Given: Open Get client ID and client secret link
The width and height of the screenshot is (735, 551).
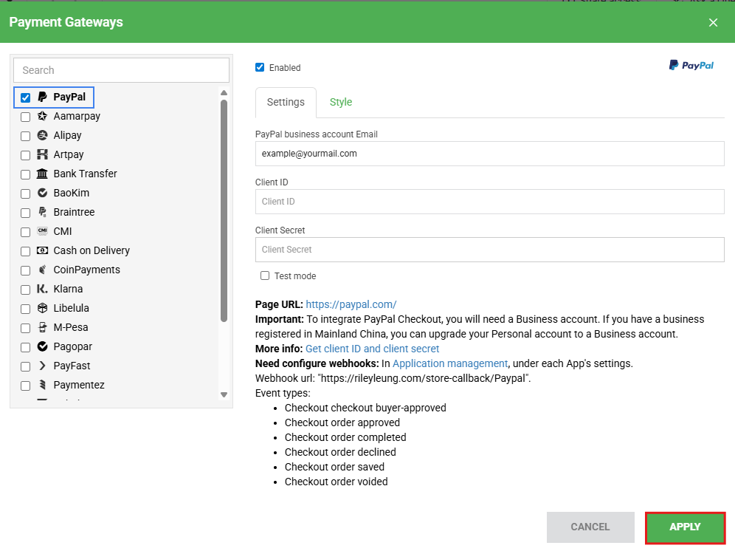Looking at the screenshot, I should (372, 349).
